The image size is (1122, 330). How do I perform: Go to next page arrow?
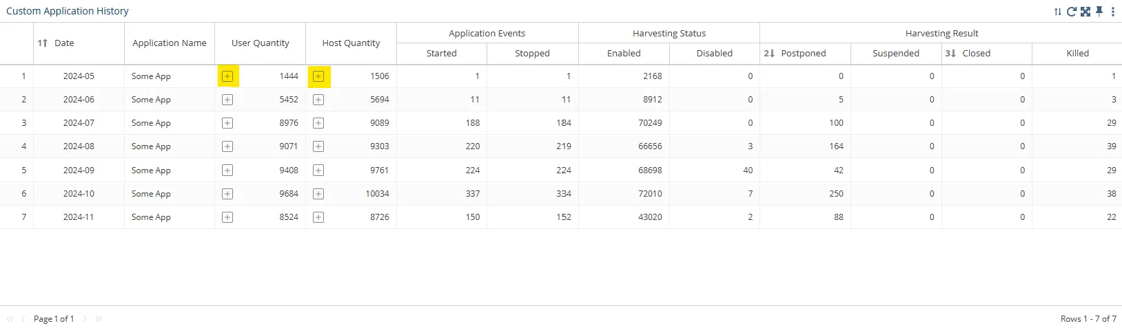point(85,319)
